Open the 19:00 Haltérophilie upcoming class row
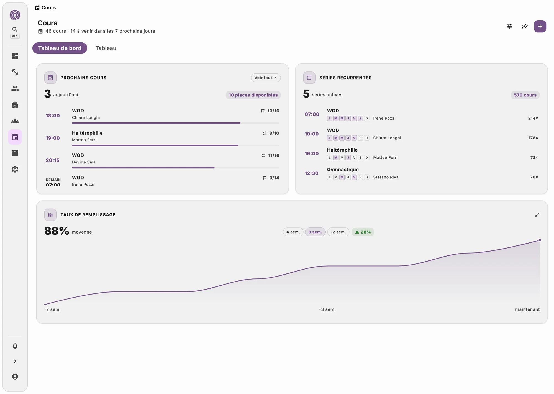The width and height of the screenshot is (554, 394). pos(162,138)
